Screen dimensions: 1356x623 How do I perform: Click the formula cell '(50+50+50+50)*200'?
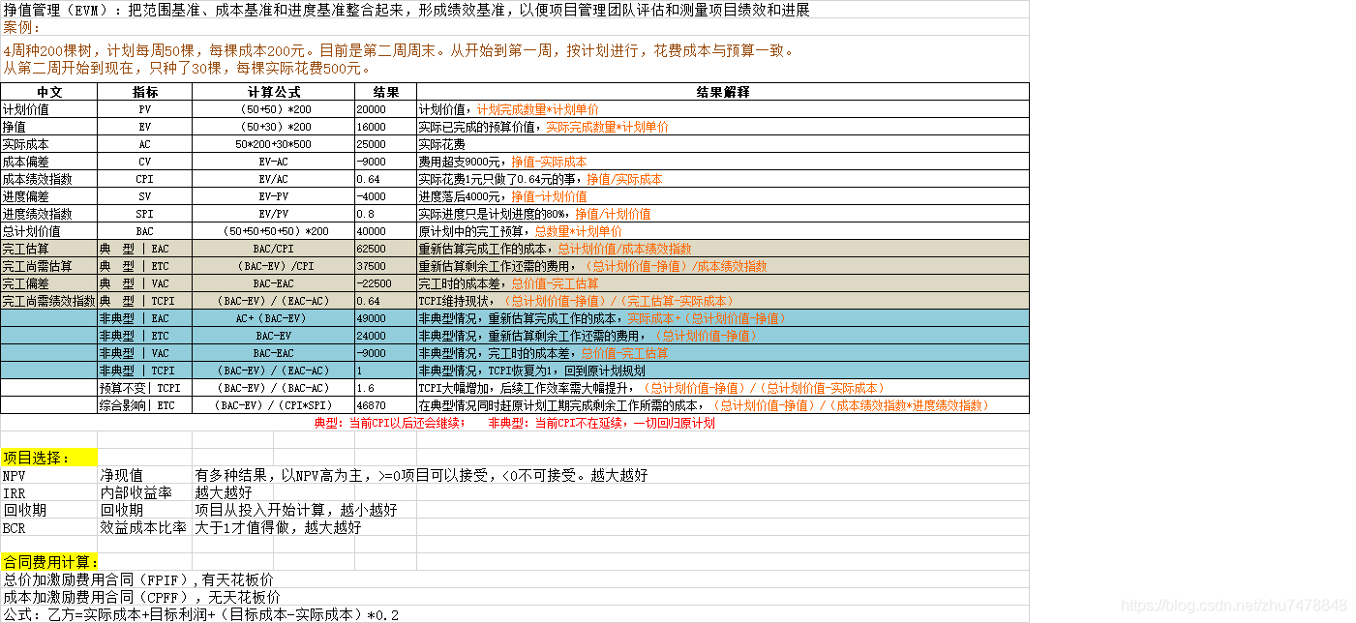[274, 231]
